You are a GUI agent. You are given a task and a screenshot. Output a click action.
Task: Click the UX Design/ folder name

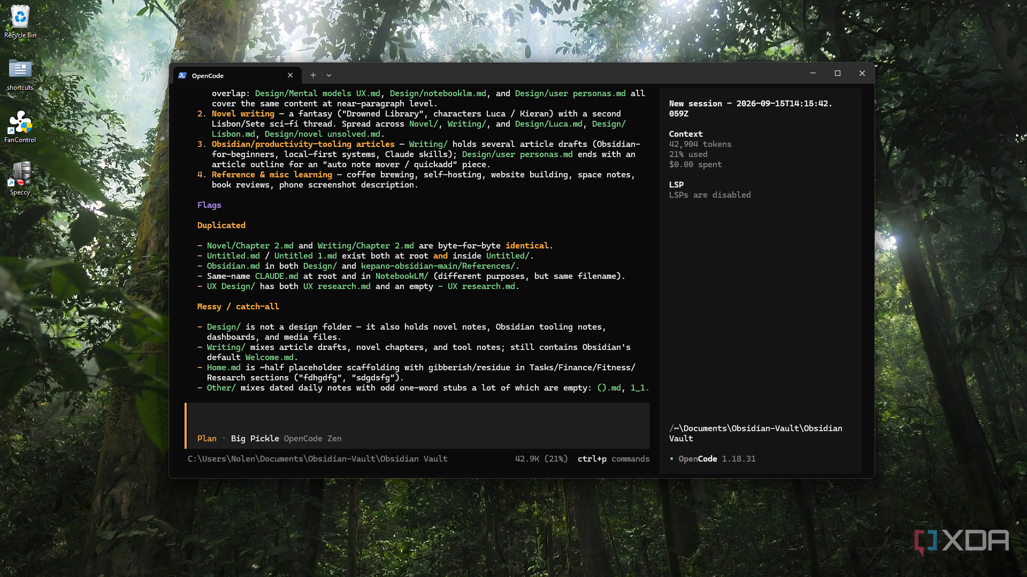231,286
